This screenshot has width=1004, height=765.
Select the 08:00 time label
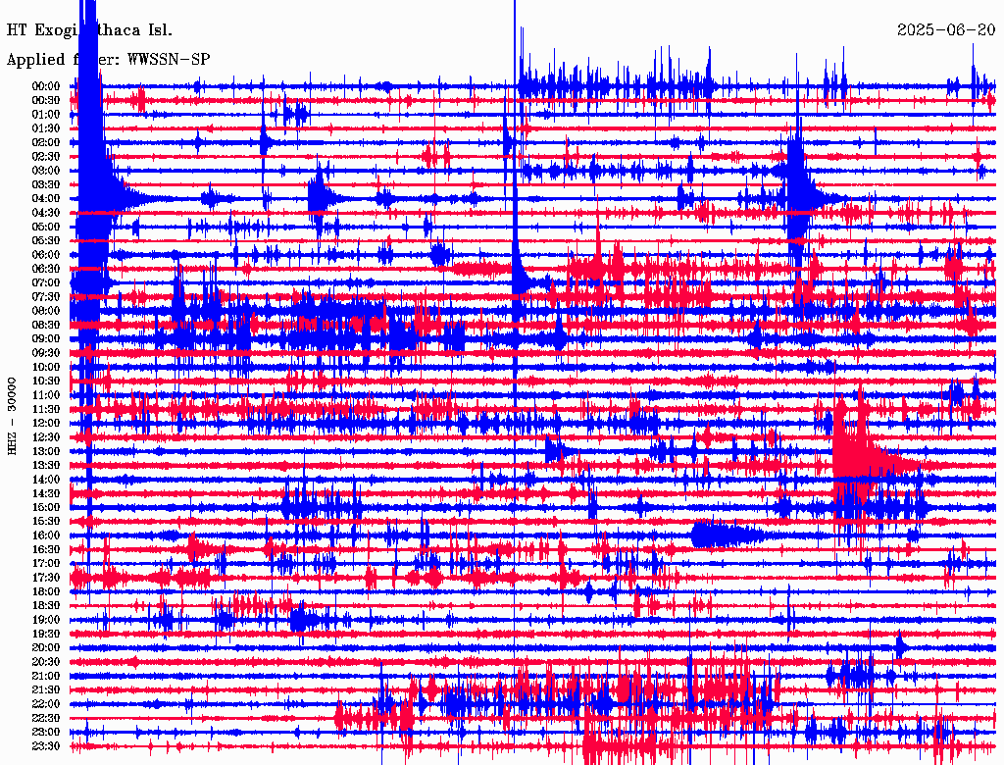46,311
